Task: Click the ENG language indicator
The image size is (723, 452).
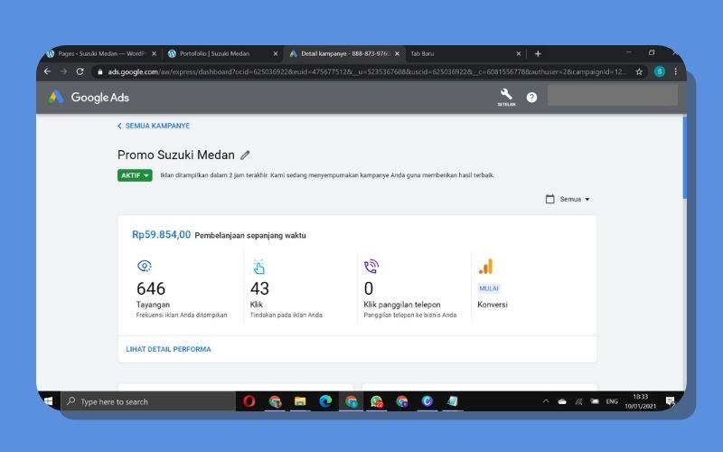Action: 612,401
